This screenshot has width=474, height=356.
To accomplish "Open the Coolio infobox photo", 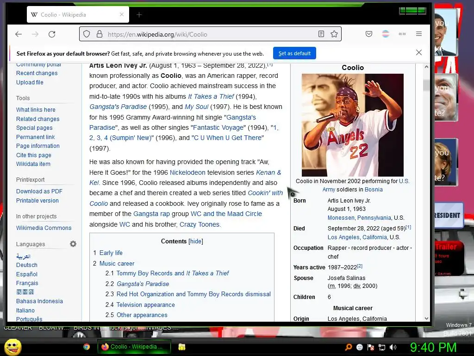I will click(352, 125).
